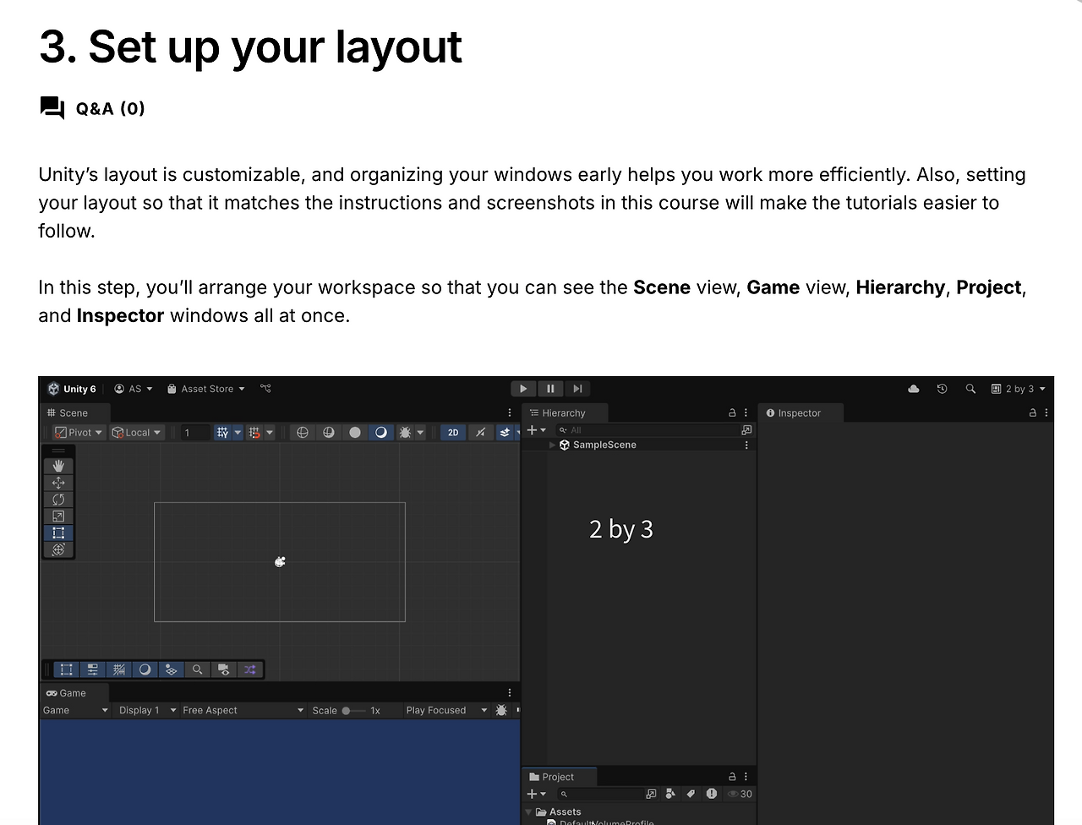Open the debug draw mode dropdown arrow
The image size is (1082, 825).
[x=420, y=432]
